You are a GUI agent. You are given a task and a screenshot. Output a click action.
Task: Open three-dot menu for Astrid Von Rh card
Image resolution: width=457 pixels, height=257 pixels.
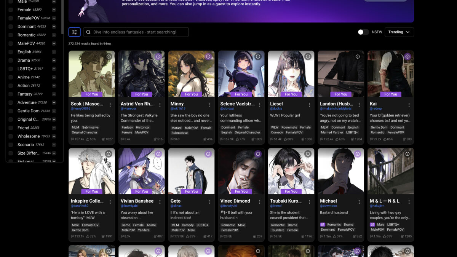pos(160,105)
